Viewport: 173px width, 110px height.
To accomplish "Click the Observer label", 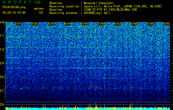I will coord(56,3).
